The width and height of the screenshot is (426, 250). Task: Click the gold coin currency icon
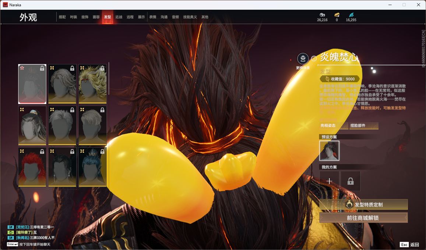tap(322, 15)
